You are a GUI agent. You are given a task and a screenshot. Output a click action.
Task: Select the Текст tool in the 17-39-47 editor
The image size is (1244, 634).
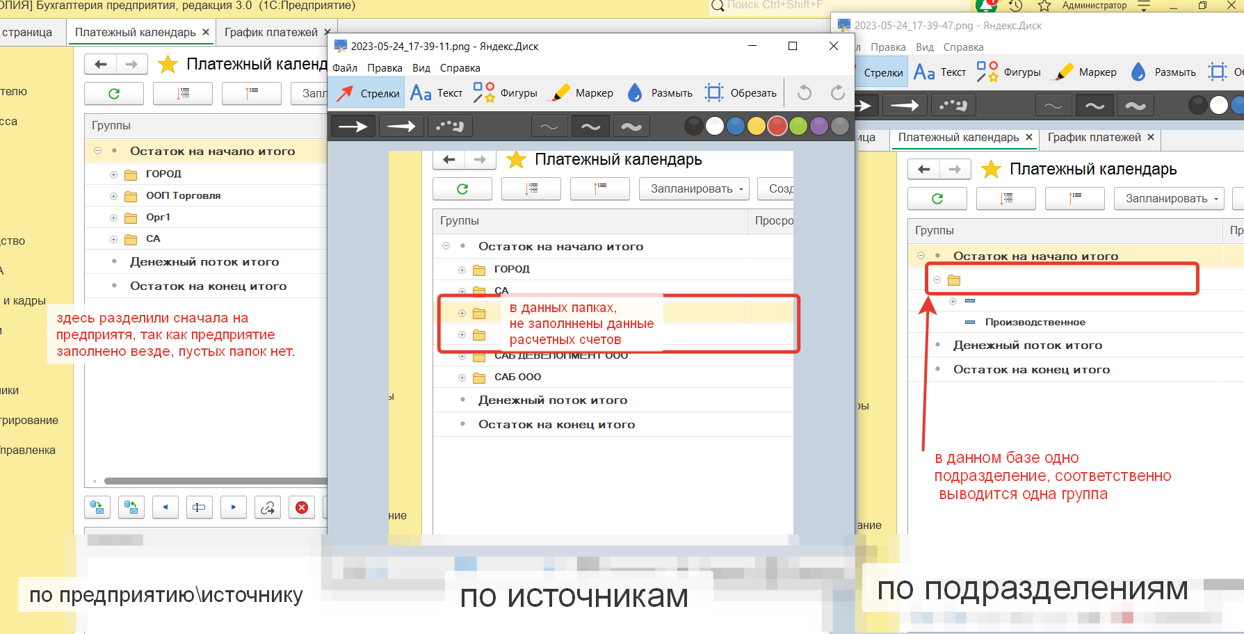(939, 72)
